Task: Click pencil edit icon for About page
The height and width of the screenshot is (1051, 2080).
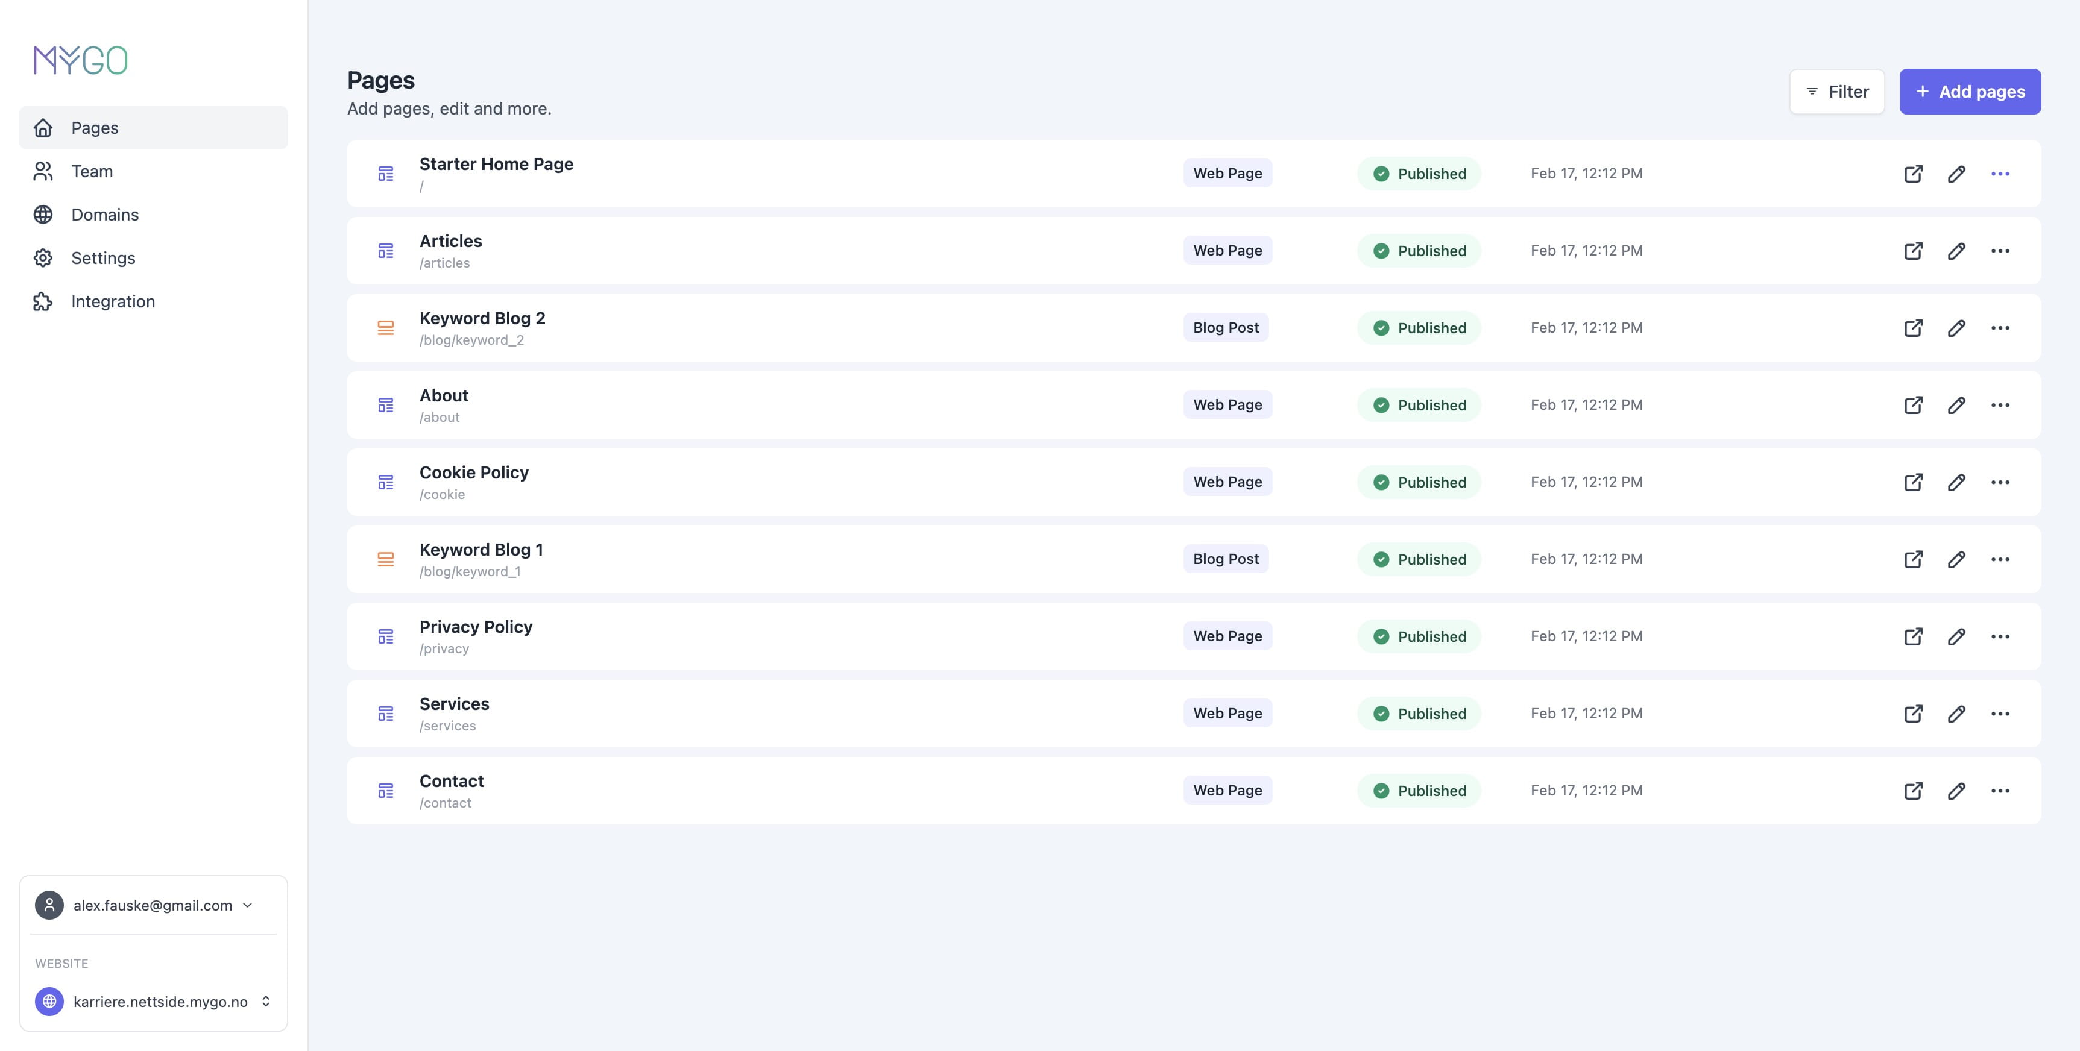Action: pos(1956,405)
